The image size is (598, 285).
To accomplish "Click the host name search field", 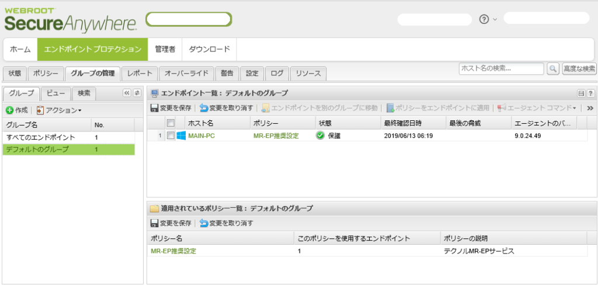I will 500,69.
